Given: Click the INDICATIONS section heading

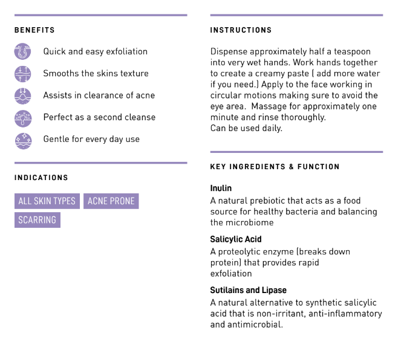Looking at the screenshot, I should point(41,178).
